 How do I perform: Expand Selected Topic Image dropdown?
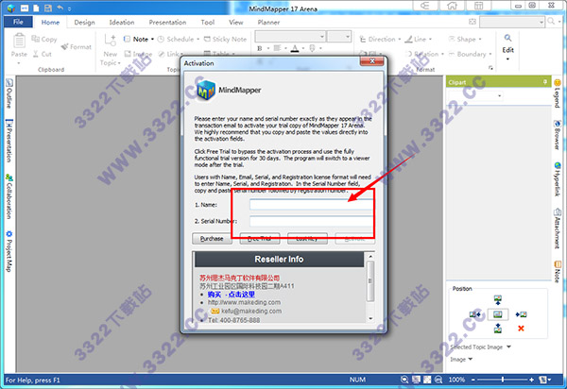[x=508, y=347]
